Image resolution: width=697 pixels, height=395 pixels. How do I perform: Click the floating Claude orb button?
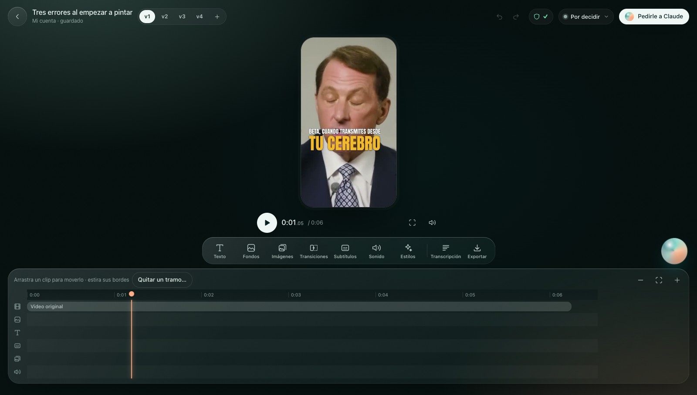674,251
